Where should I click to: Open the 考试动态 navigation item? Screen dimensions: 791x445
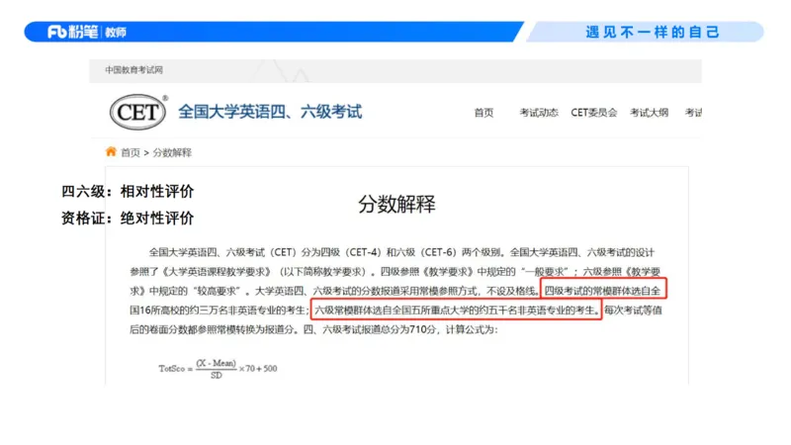pyautogui.click(x=539, y=113)
